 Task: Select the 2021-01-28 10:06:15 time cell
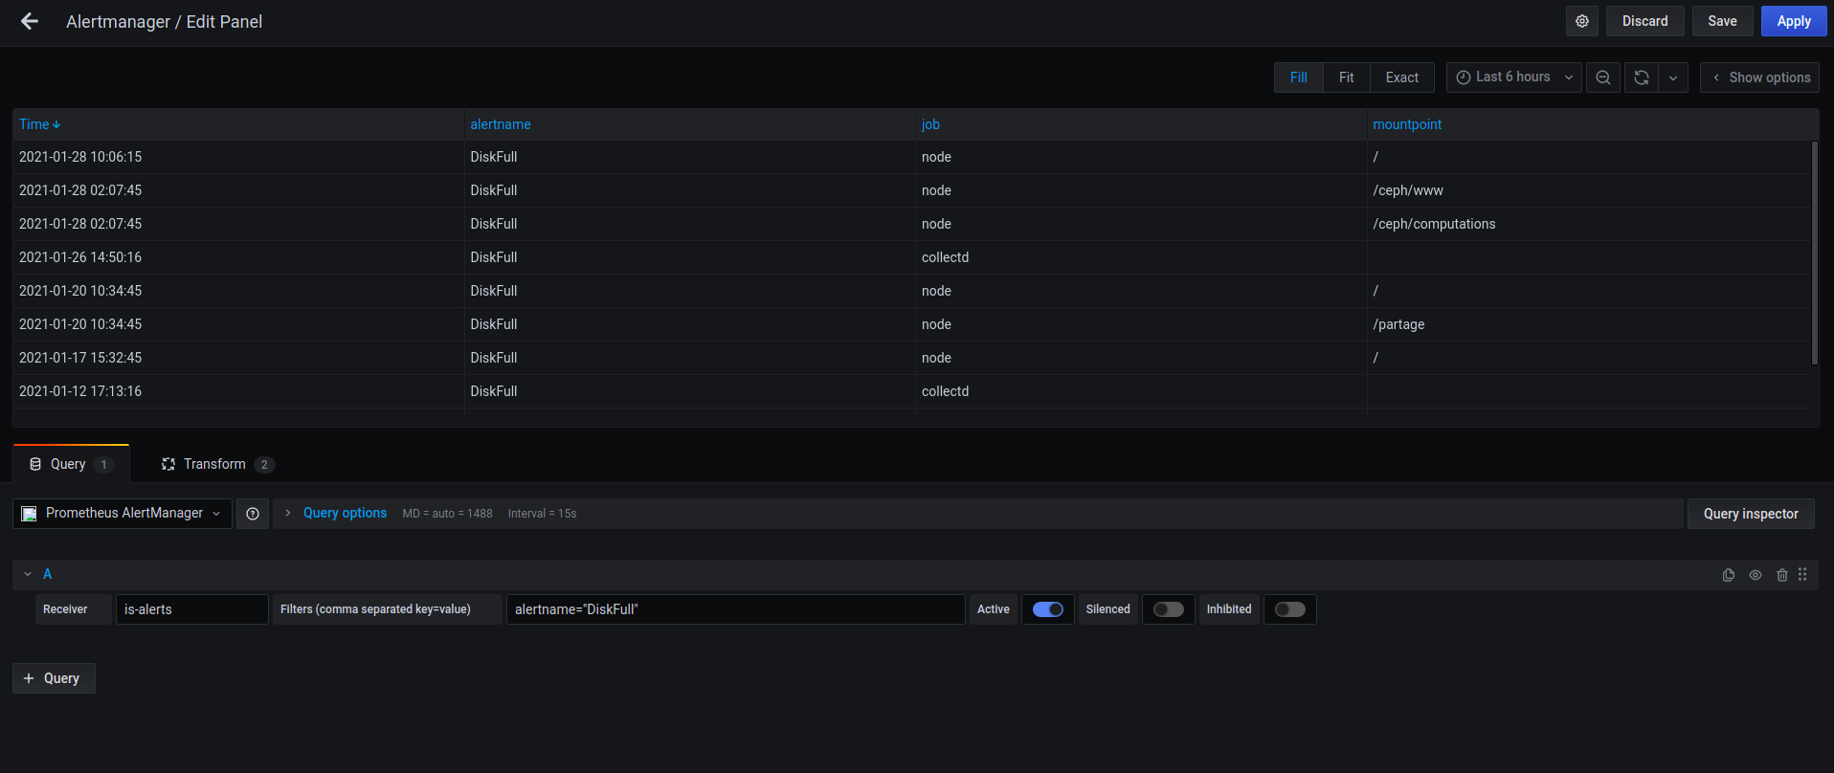238,157
